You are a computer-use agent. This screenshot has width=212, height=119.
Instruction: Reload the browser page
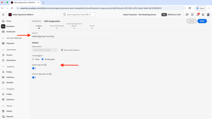coord(12,8)
